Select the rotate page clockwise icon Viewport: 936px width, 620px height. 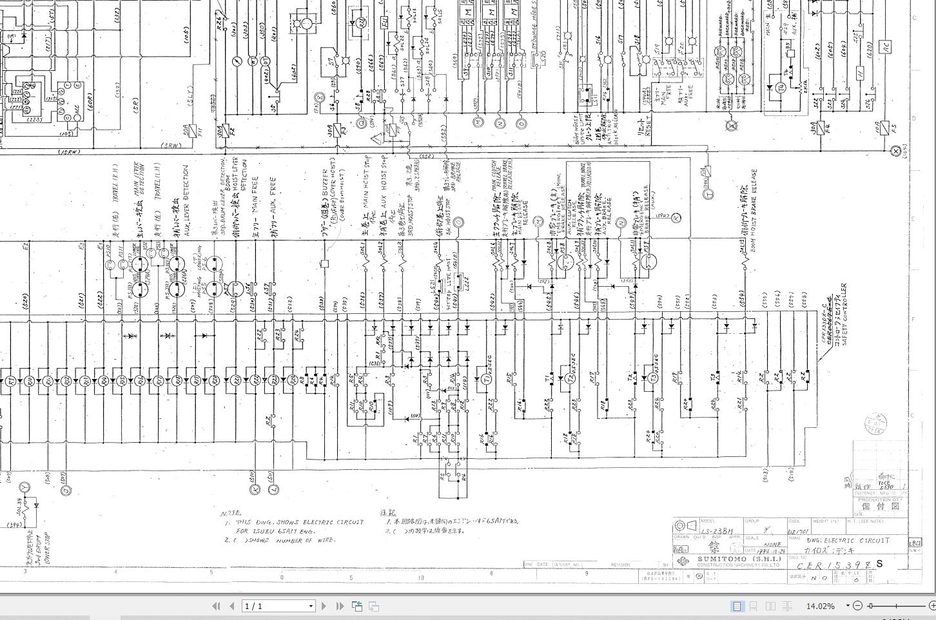(373, 606)
